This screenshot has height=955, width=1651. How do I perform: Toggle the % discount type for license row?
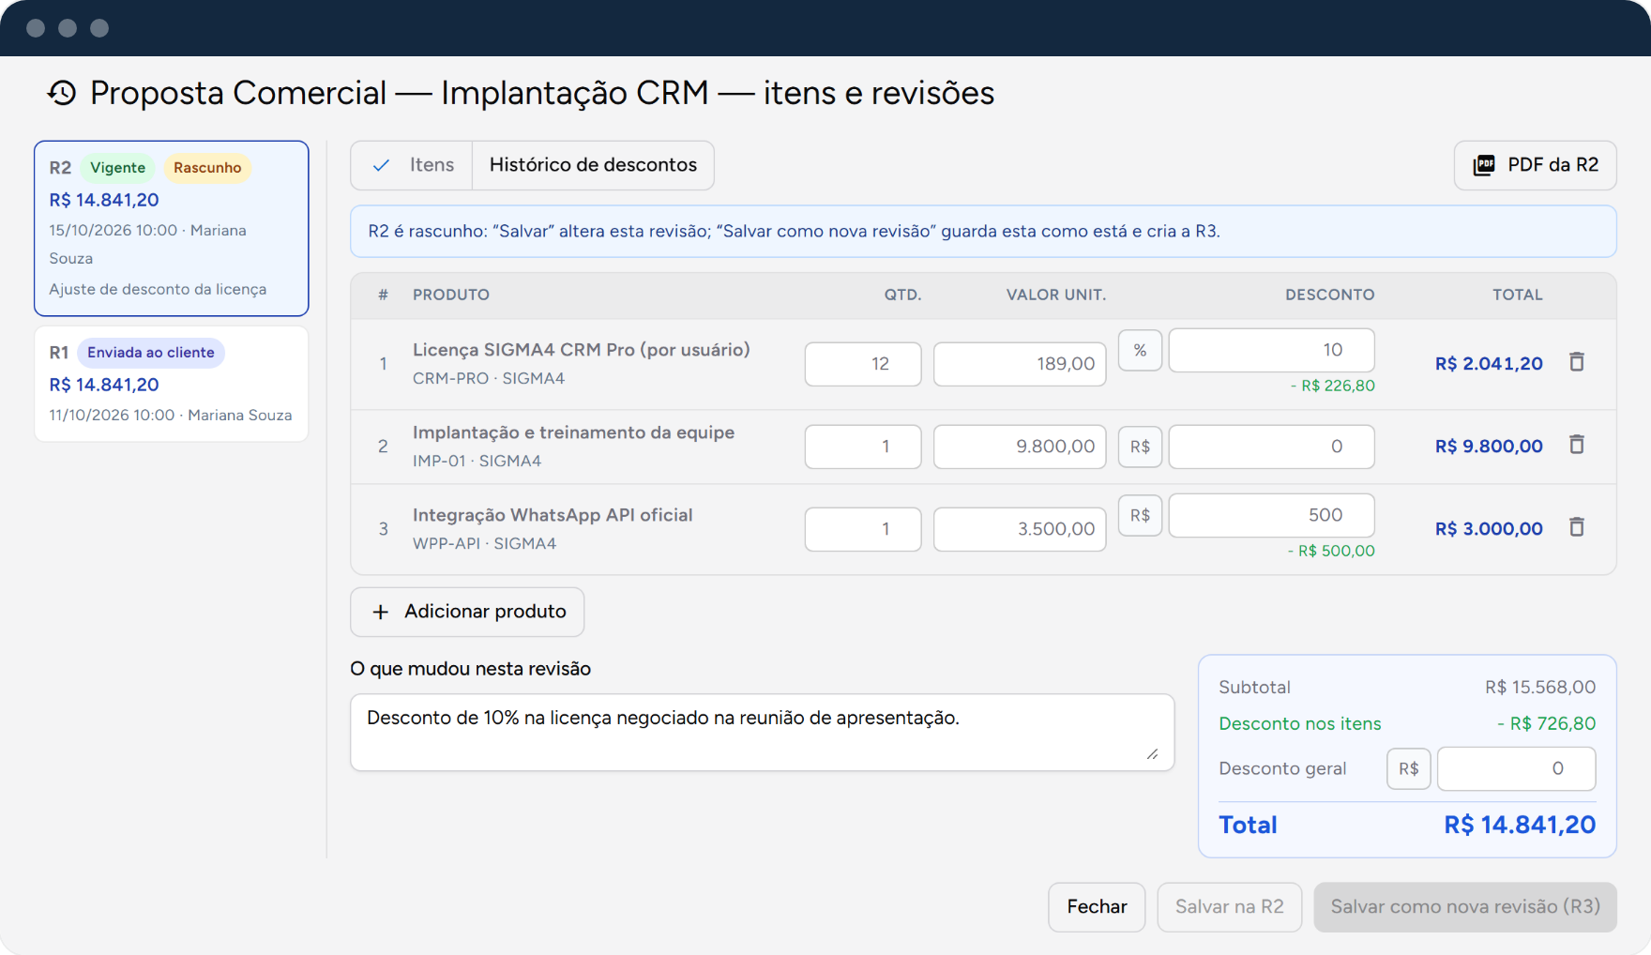pos(1140,350)
